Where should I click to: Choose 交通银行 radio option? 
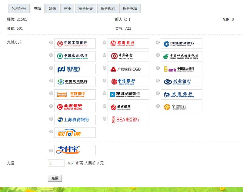click(158, 93)
